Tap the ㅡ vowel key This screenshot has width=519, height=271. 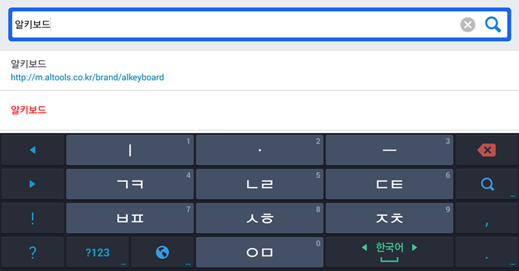(x=389, y=150)
